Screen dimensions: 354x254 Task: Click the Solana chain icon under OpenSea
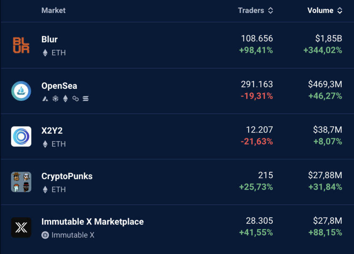tap(85, 99)
